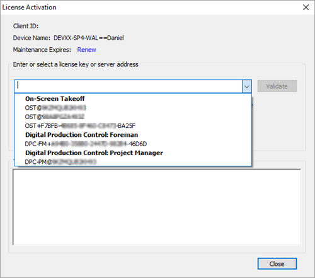Screen dimensions: 315x278
Task: Click the Maintenance Expires label
Action: point(42,50)
